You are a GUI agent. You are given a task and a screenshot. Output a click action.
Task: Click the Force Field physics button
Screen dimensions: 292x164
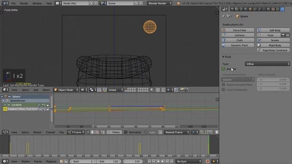click(238, 30)
